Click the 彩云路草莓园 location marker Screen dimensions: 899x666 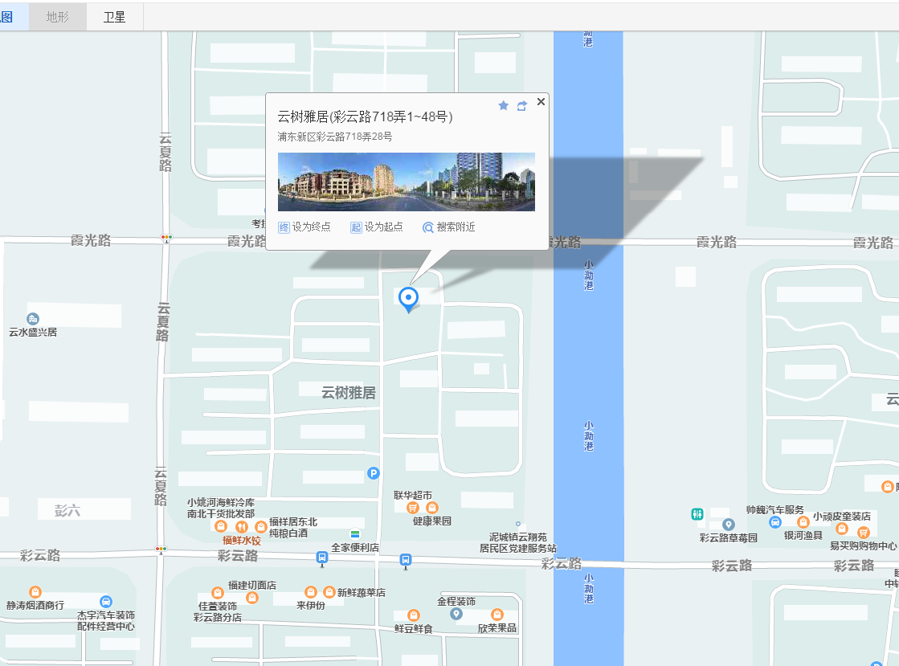pos(729,525)
